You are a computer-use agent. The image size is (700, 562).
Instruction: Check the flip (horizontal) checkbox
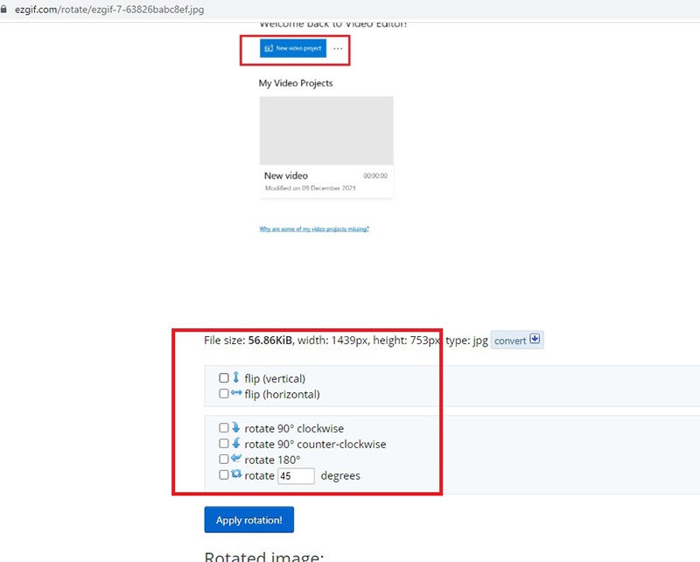(x=224, y=394)
